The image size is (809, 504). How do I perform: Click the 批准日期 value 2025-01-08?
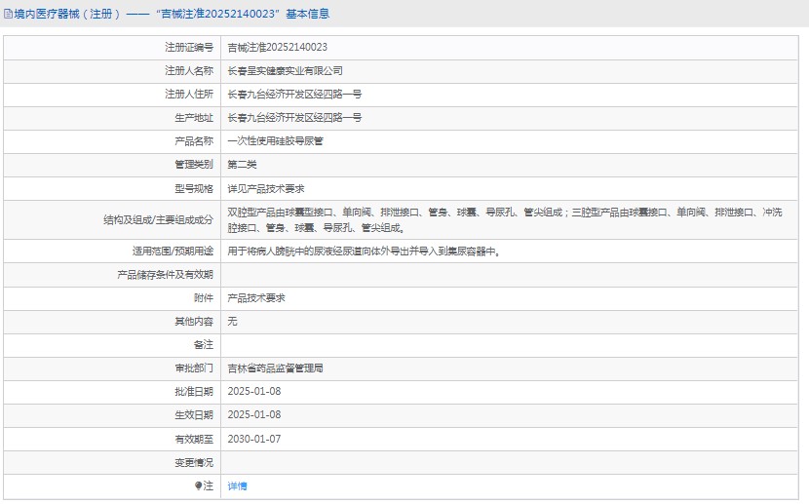point(253,391)
